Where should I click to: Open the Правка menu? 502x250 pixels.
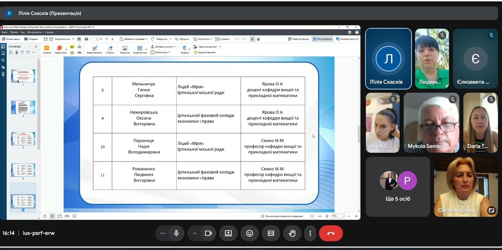tap(14, 32)
